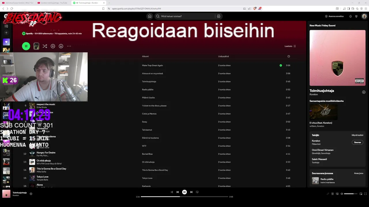Open the Browse icon next to search

pyautogui.click(x=219, y=16)
